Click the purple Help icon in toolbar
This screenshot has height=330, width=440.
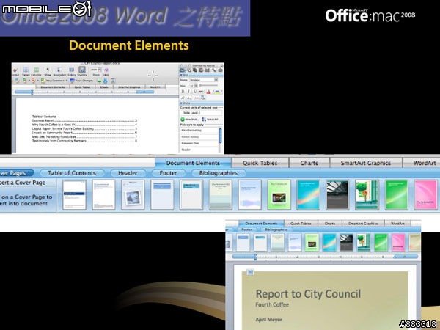pyautogui.click(x=106, y=70)
